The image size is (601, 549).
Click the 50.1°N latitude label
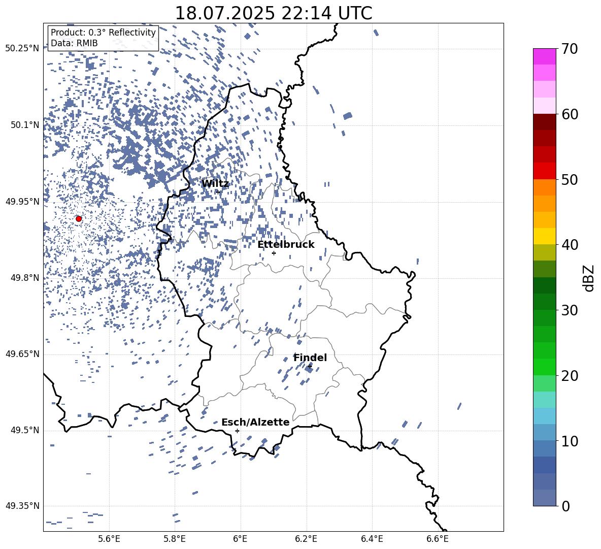(x=25, y=125)
